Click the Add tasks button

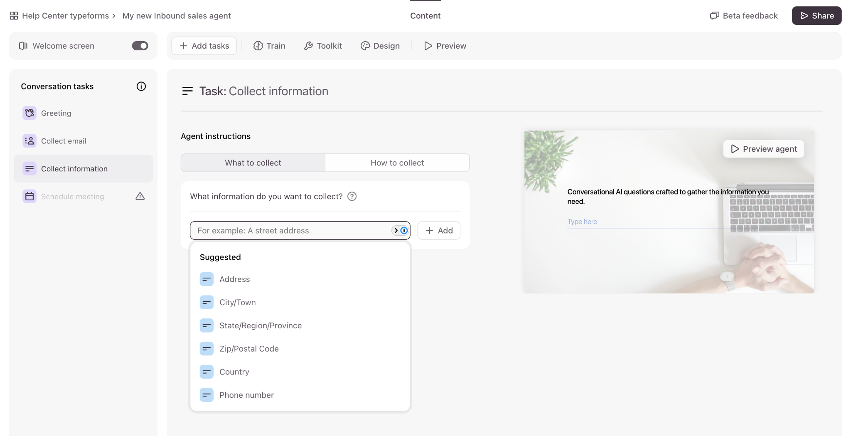[204, 46]
